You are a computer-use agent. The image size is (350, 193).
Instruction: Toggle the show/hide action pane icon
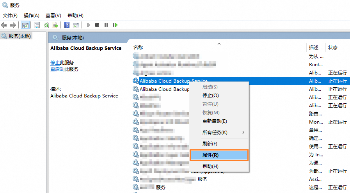[x=76, y=25]
